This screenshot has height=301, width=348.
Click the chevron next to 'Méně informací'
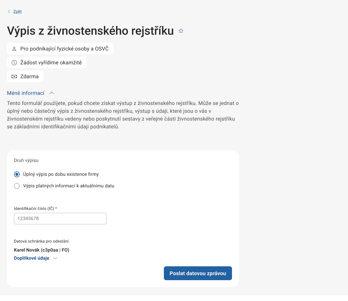pos(52,93)
